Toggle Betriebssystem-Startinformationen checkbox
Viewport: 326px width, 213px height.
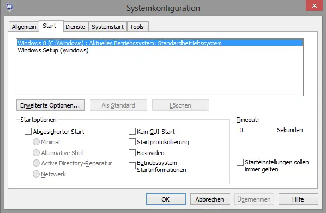point(132,166)
